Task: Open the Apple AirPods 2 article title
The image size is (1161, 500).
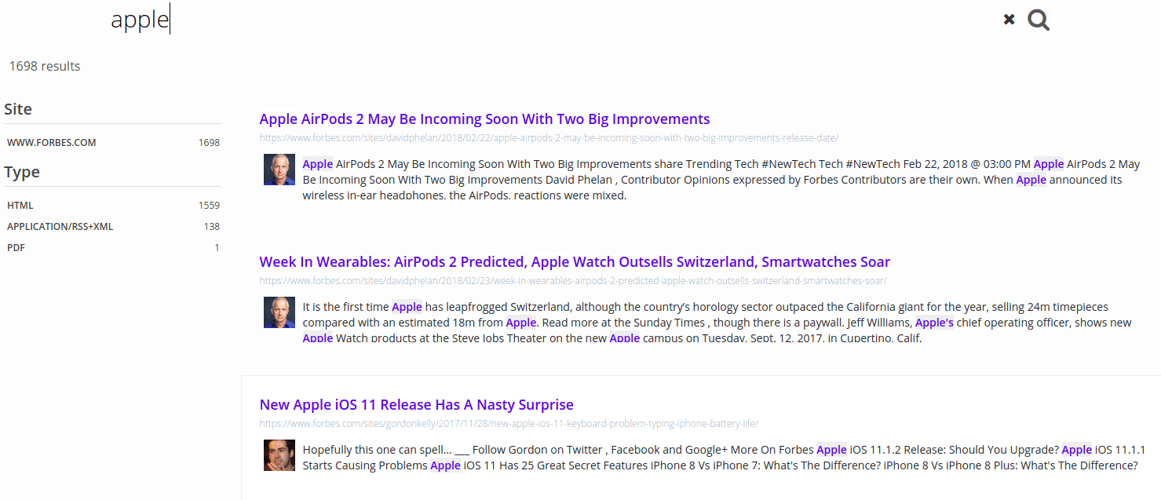Action: (x=484, y=119)
